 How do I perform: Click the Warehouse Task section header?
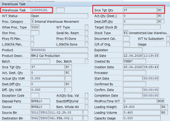14,4
